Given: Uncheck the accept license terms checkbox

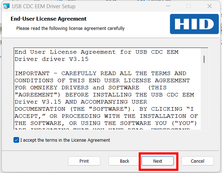Looking at the screenshot, I should [x=16, y=140].
